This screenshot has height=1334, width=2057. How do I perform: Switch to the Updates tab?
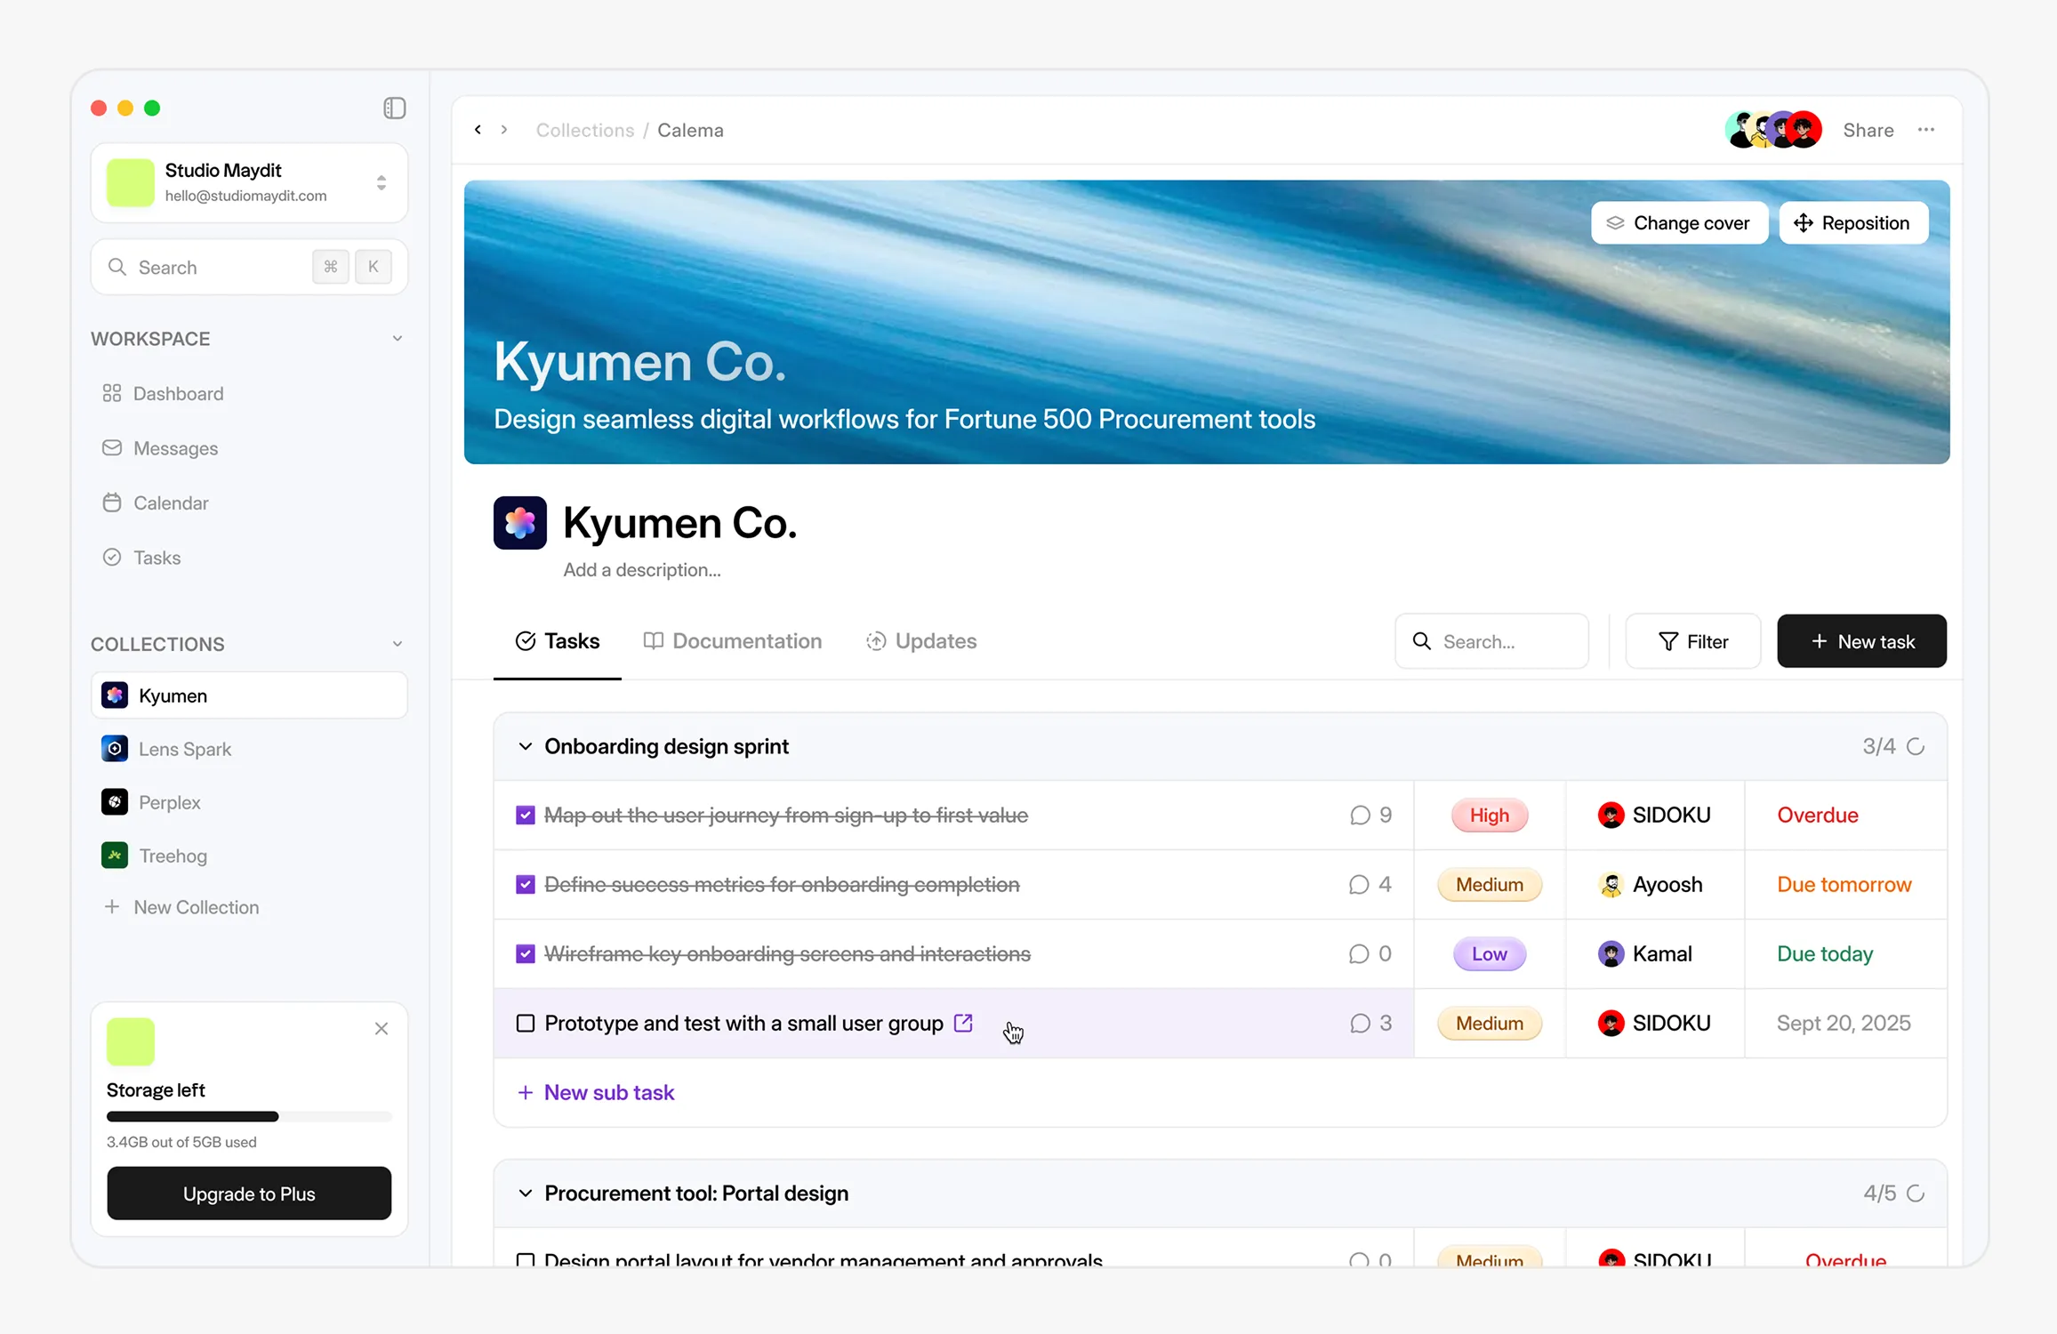coord(921,641)
